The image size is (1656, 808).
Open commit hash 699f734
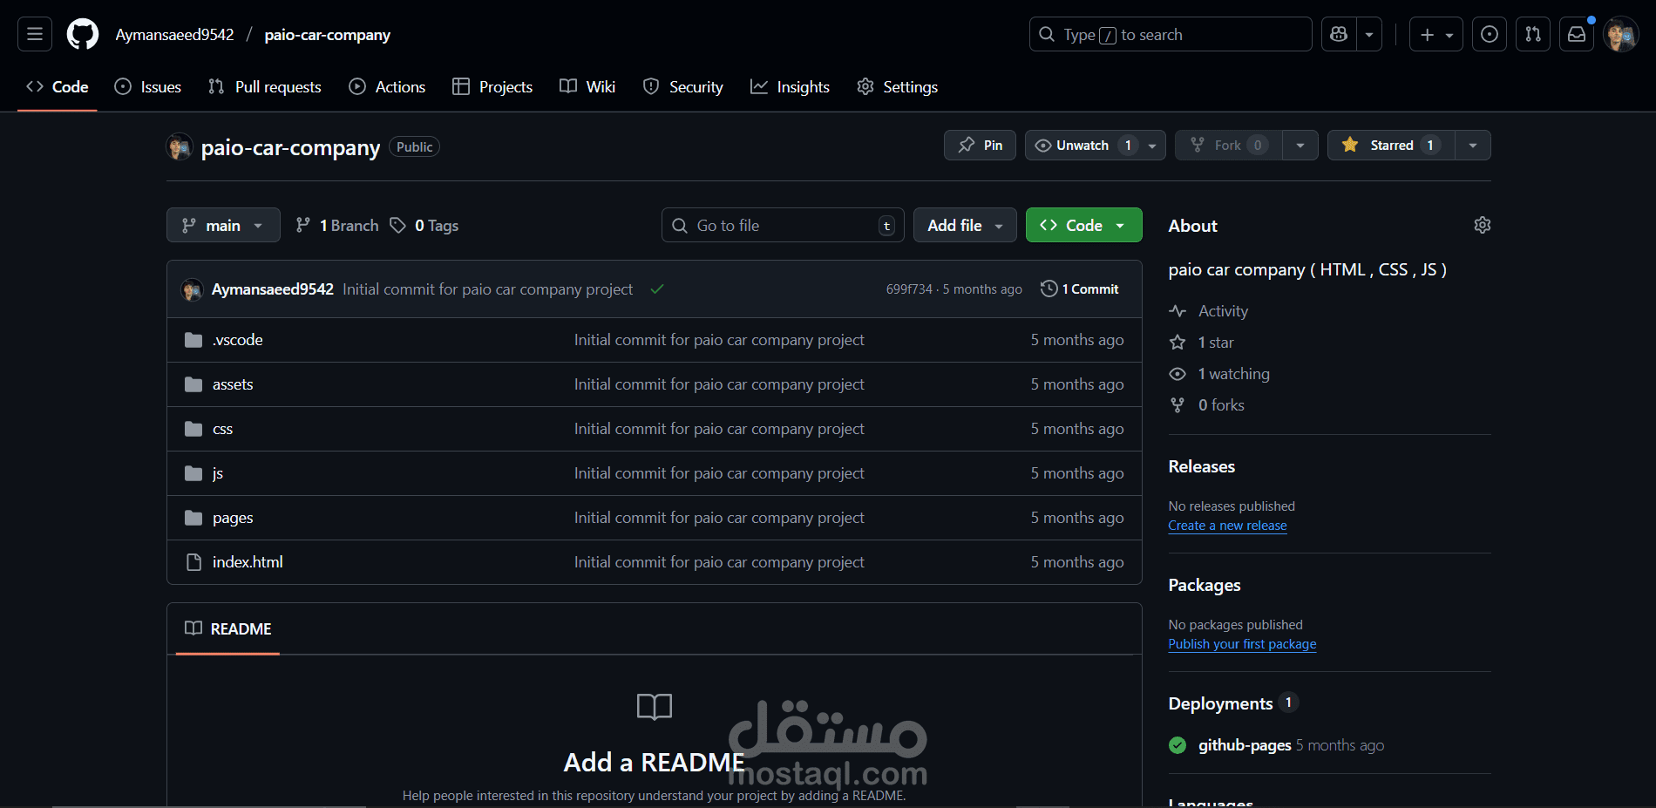coord(909,289)
